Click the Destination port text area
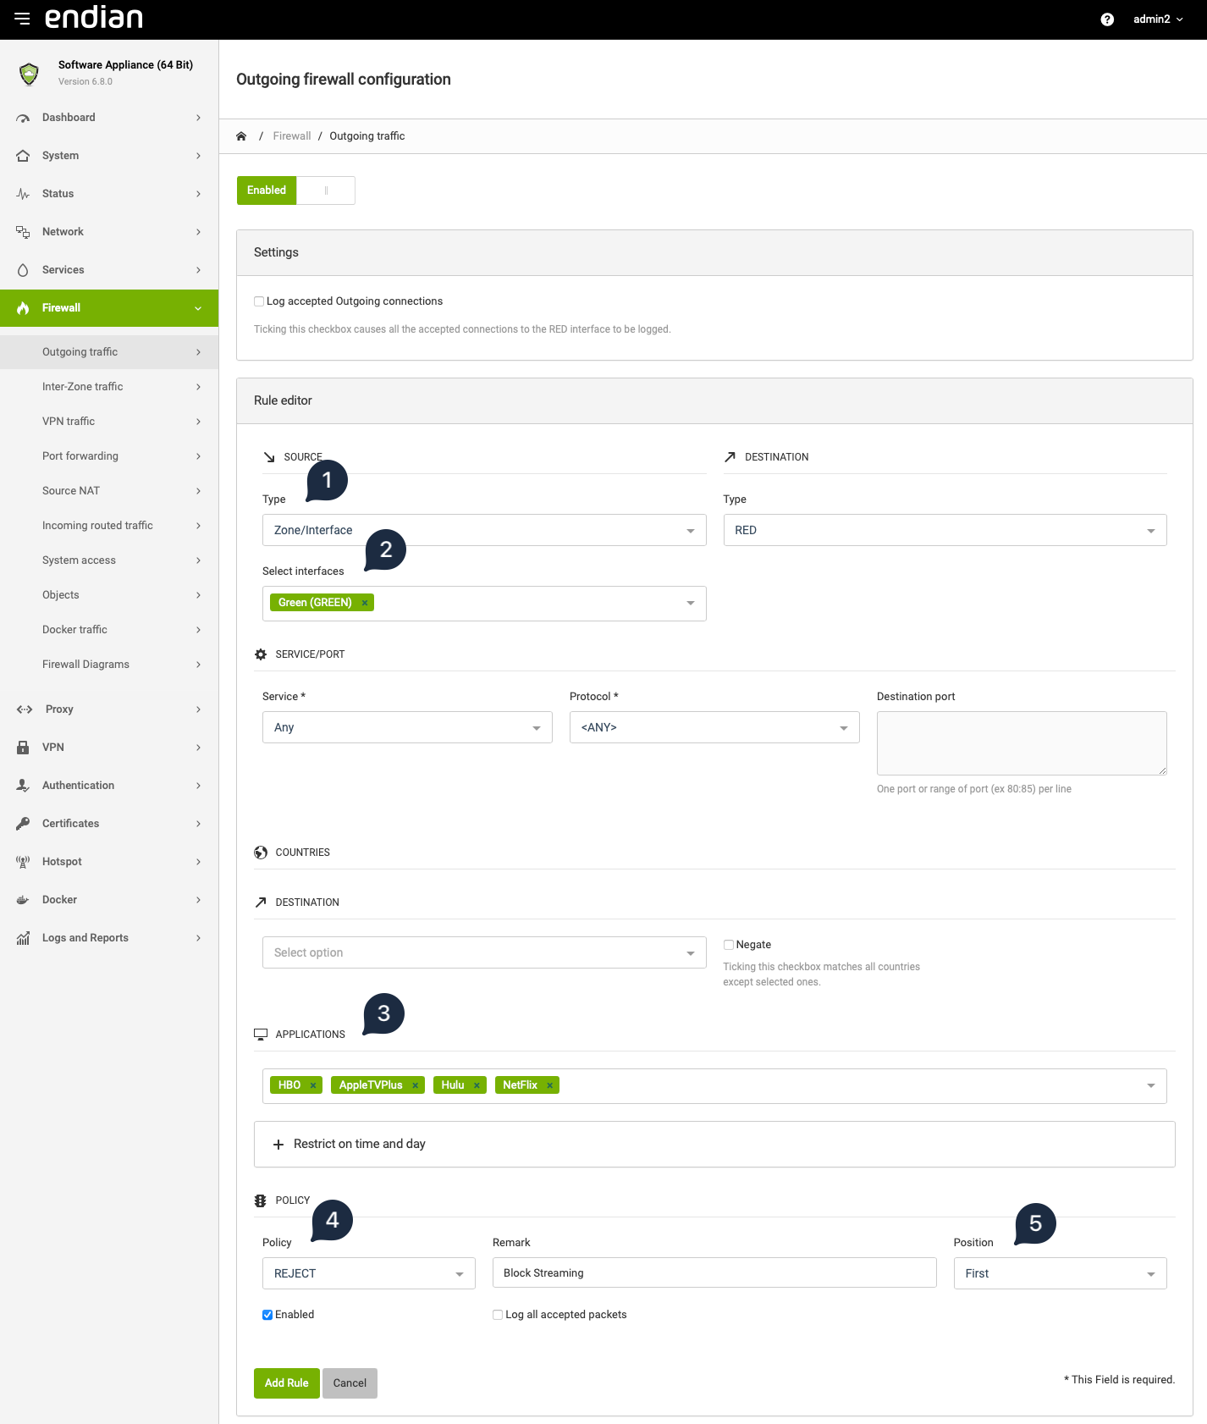This screenshot has height=1424, width=1207. pyautogui.click(x=1022, y=743)
